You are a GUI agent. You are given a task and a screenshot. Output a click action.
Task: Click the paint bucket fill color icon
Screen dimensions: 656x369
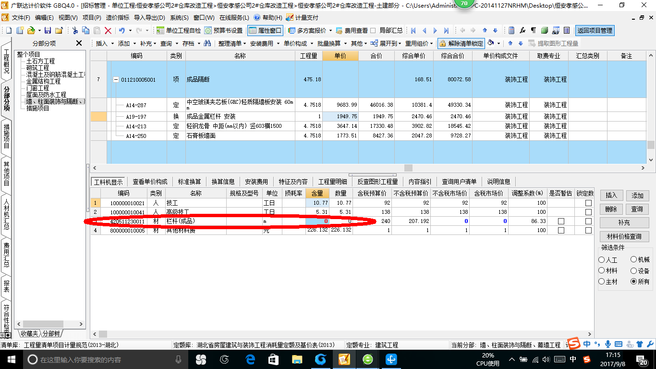[x=491, y=43]
